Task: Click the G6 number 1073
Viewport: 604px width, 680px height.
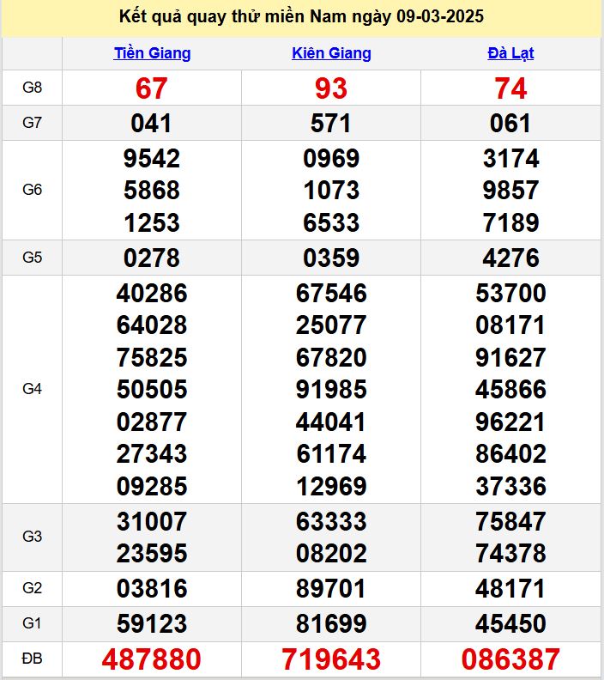Action: [x=331, y=191]
